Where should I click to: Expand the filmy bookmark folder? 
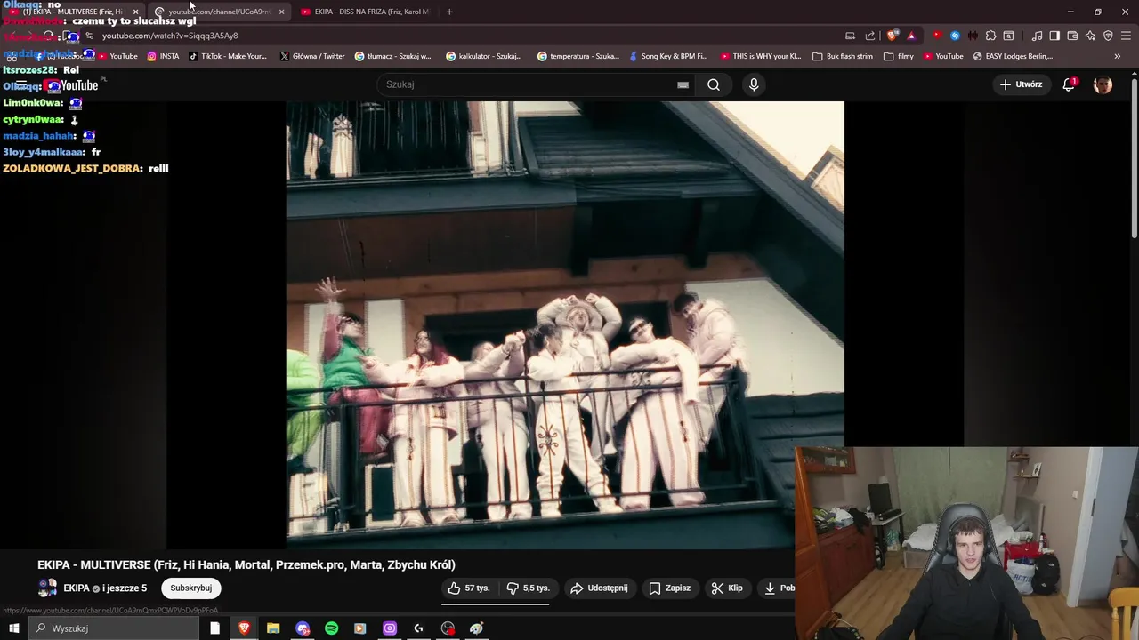click(899, 56)
